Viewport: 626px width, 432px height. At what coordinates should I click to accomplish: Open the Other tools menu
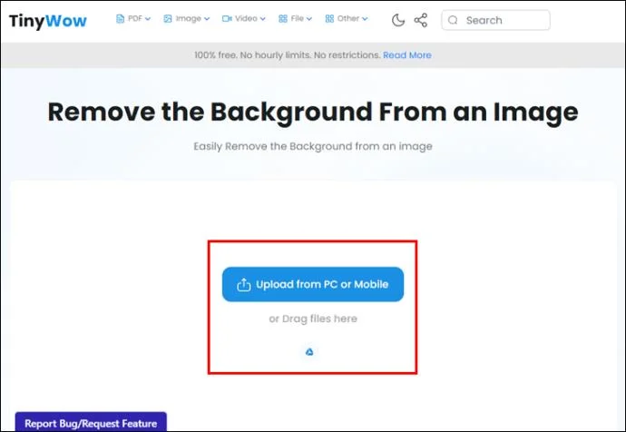tap(347, 19)
